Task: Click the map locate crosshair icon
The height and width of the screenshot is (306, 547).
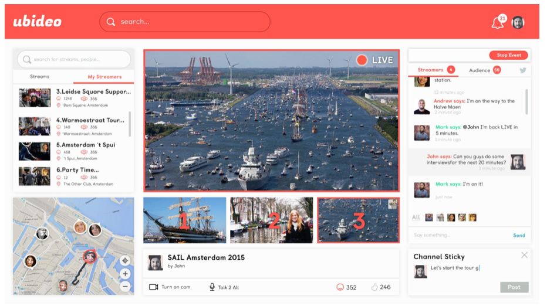Action: pyautogui.click(x=125, y=261)
